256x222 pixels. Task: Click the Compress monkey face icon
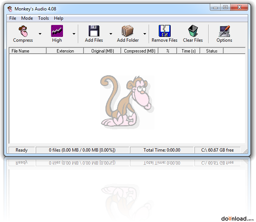23,31
